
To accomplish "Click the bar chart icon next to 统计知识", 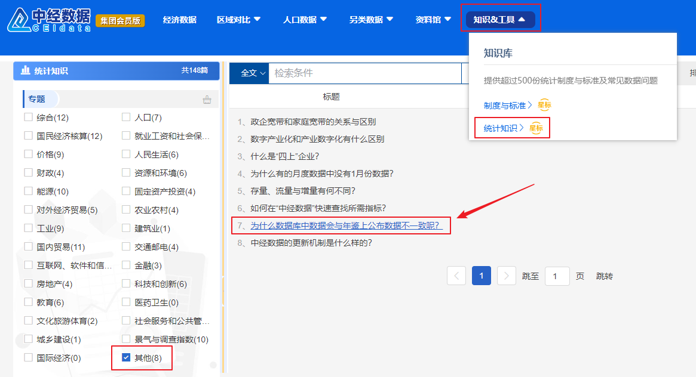I will tap(26, 70).
